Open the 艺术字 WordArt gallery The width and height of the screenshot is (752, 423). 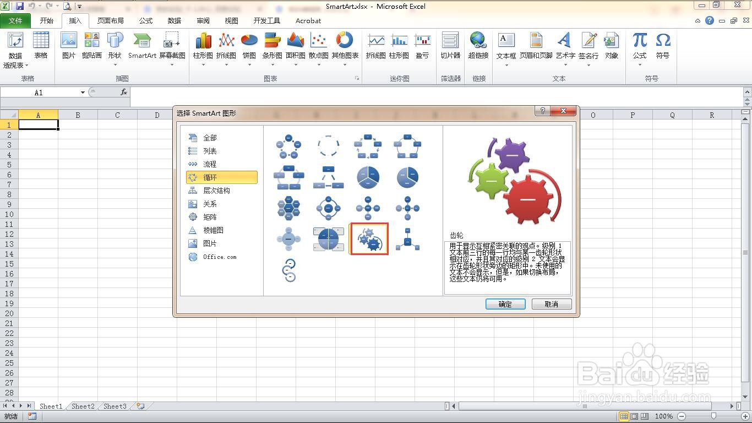[x=565, y=50]
